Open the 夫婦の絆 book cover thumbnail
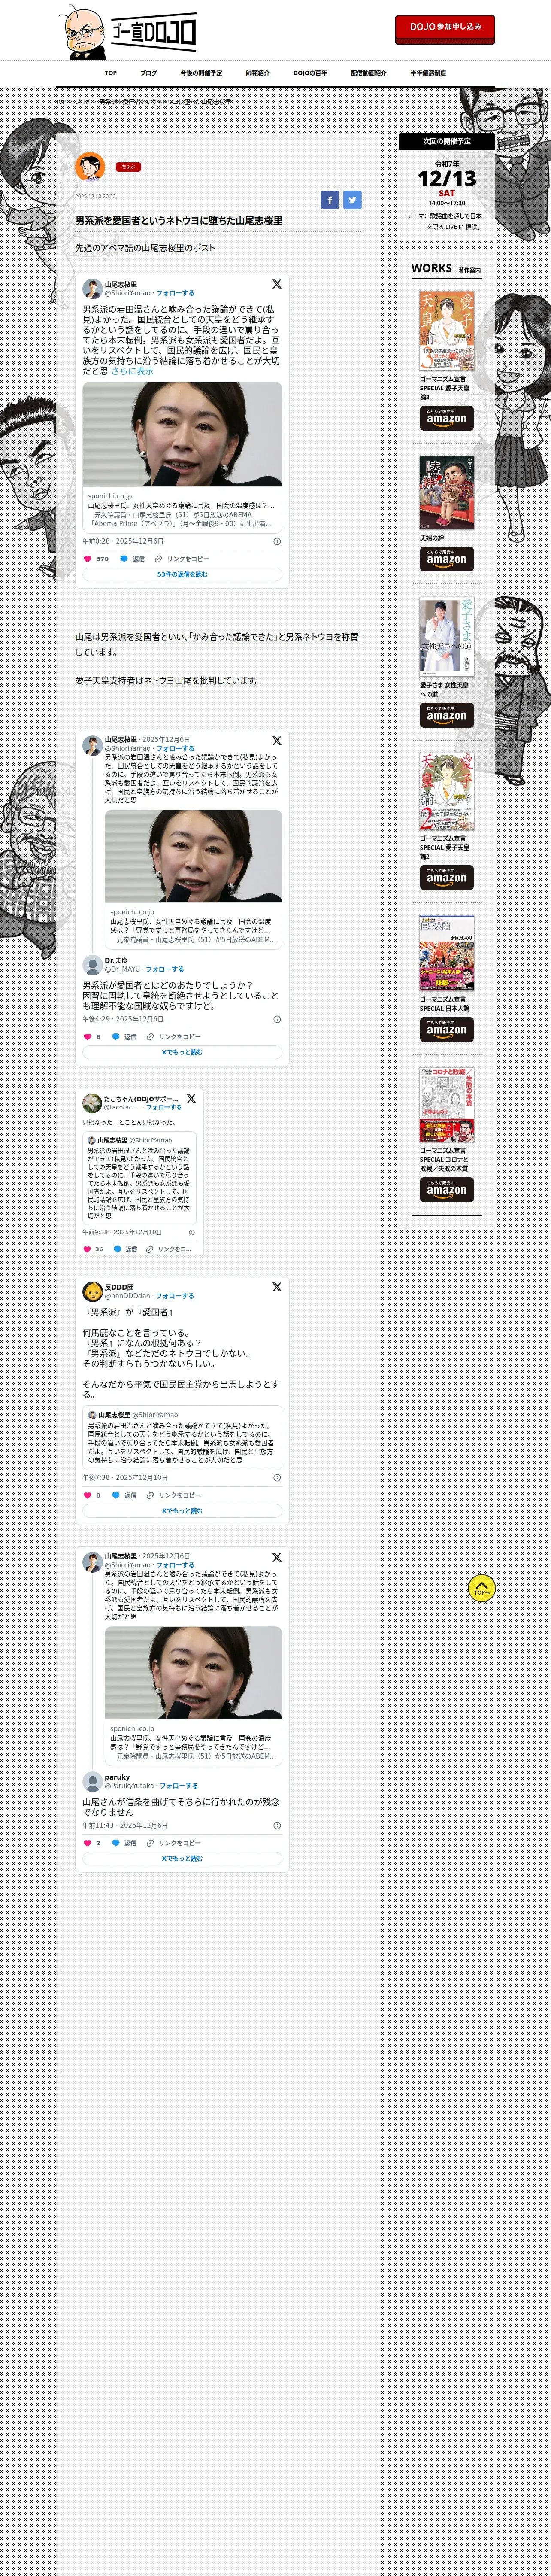 447,493
